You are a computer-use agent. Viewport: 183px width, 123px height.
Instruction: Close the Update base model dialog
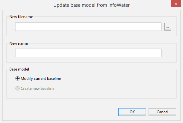(176, 4)
